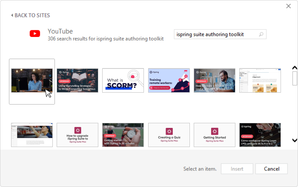Click the YouTube logo icon

point(35,34)
